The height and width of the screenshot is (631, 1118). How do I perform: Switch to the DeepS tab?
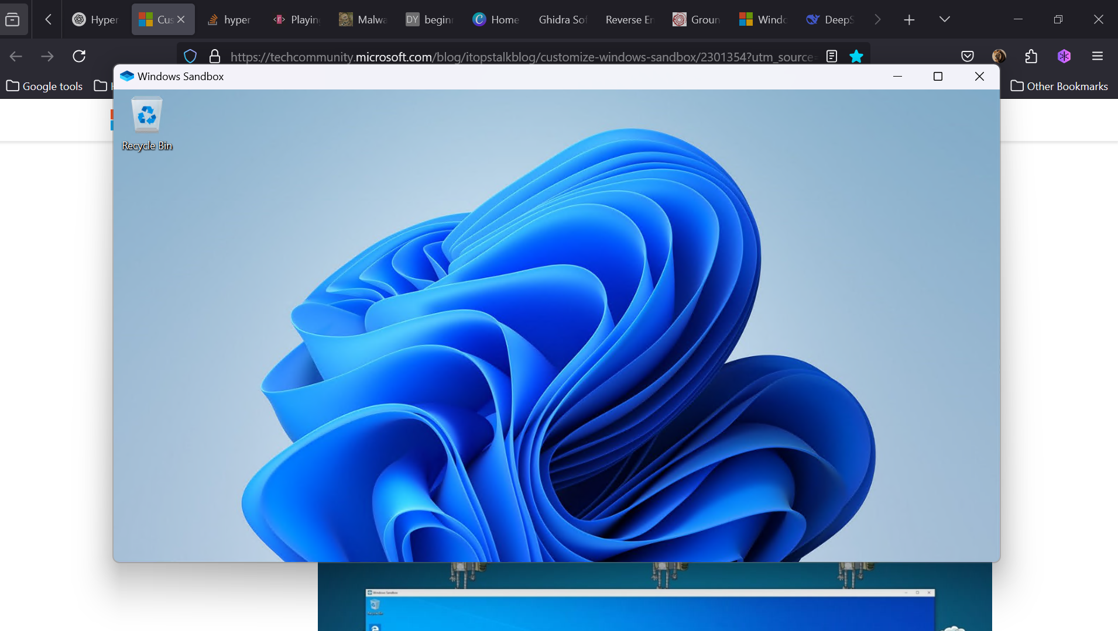(829, 19)
